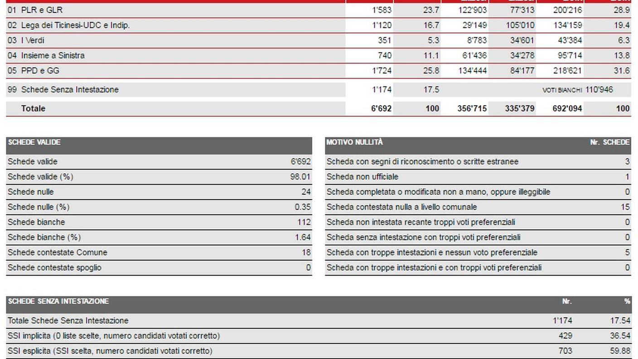638x359 pixels.
Task: Select the '05 PPD e GG' entry
Action: (x=319, y=71)
